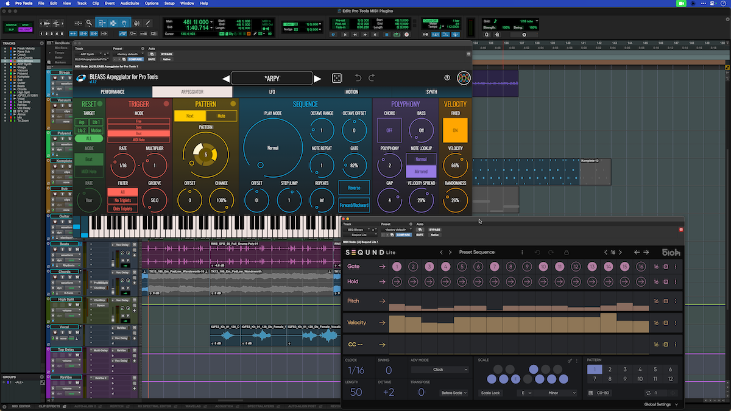Click the BLEASS logo on the Arpeggiator plugin

(x=80, y=78)
